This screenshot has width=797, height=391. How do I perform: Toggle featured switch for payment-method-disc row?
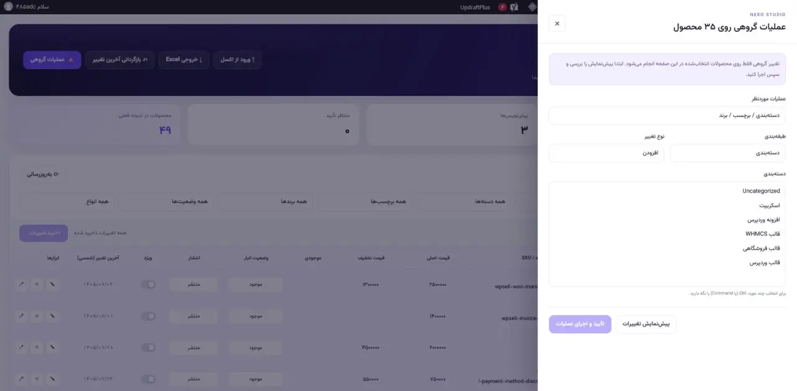[x=148, y=379]
